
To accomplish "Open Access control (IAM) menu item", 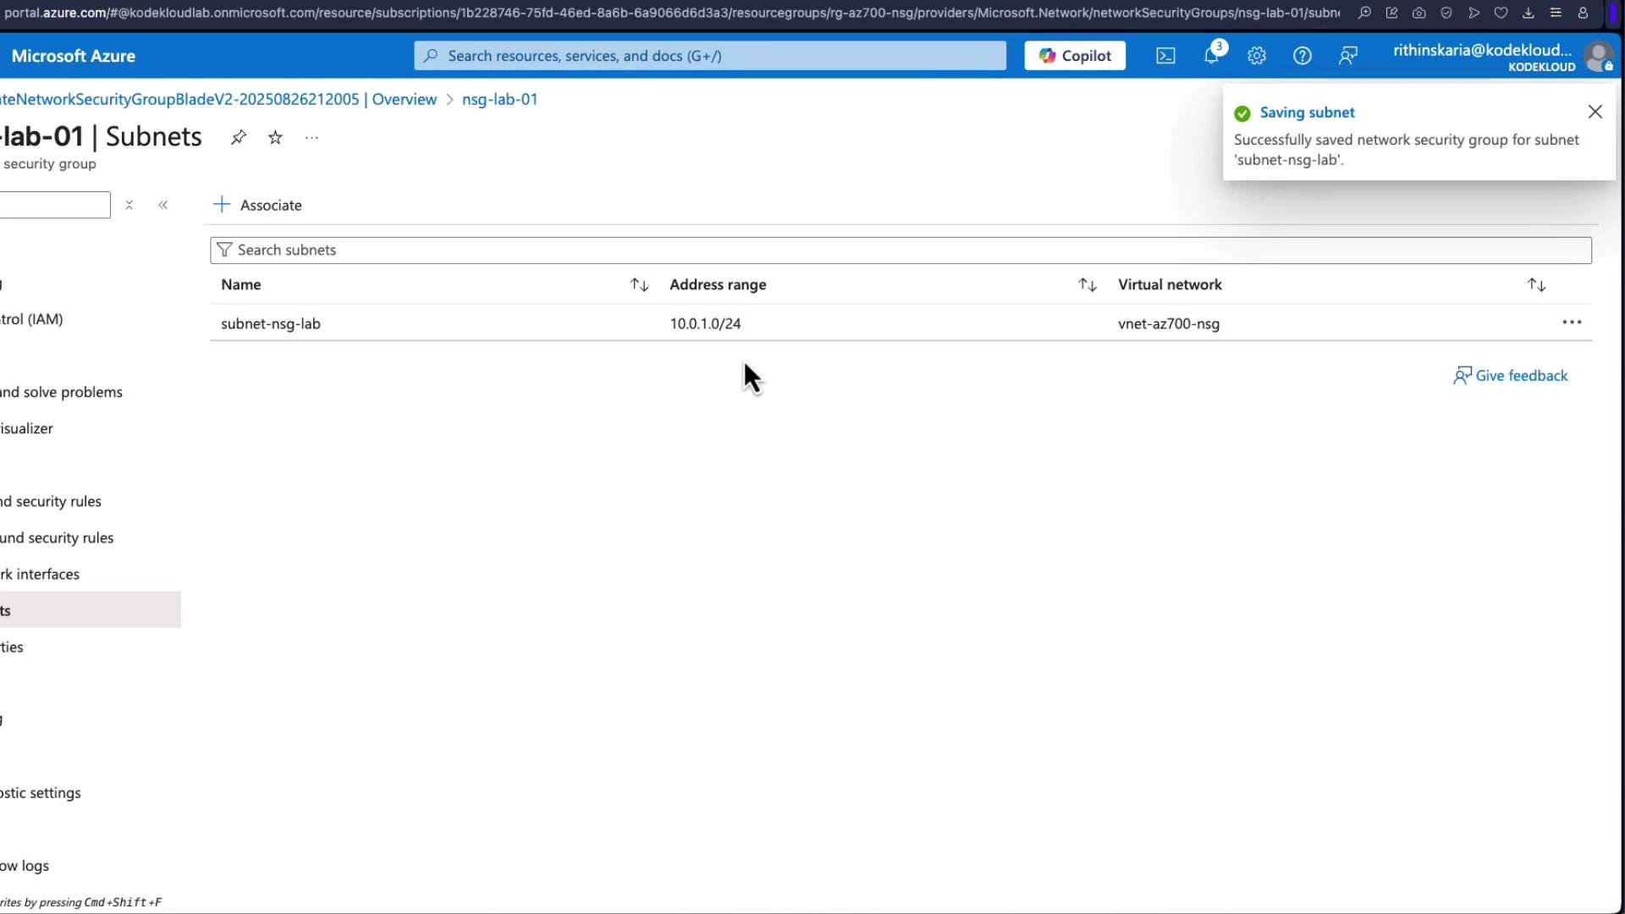I will point(91,319).
